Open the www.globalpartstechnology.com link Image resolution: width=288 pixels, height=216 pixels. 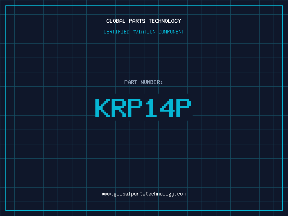[144, 194]
